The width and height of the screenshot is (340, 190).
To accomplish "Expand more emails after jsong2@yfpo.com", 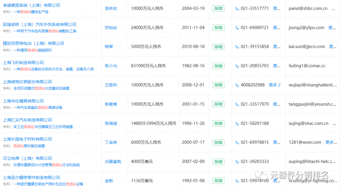I will coord(332,28).
